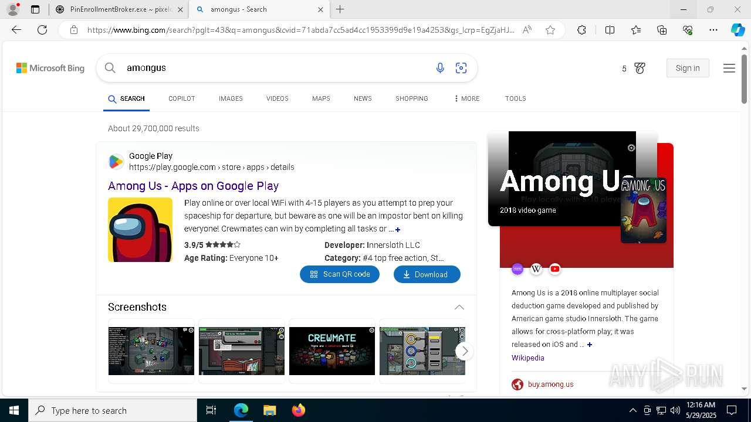
Task: Open visual search camera icon
Action: click(461, 68)
